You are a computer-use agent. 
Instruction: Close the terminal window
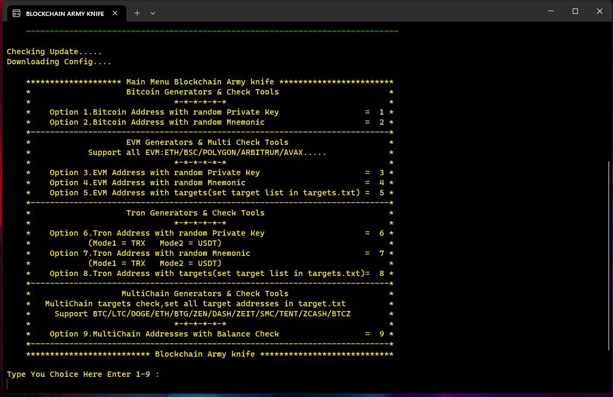coord(599,11)
